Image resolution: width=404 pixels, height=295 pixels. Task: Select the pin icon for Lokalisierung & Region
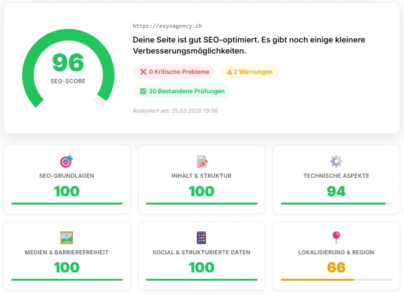(336, 238)
